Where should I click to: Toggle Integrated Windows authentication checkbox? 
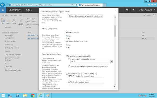click(x=69, y=59)
